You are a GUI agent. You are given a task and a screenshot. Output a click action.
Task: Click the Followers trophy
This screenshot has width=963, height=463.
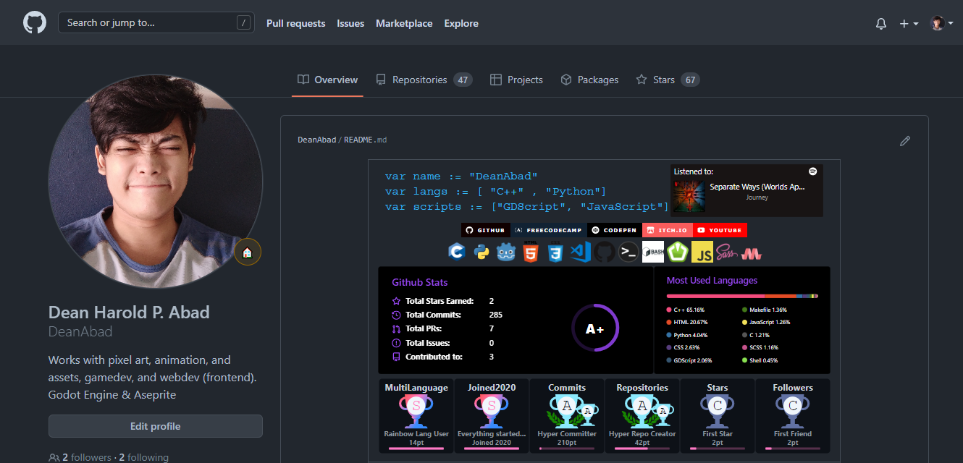(x=793, y=416)
